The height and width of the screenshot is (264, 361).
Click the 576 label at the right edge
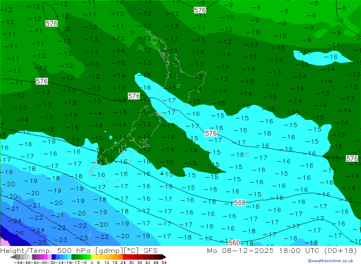(352, 158)
